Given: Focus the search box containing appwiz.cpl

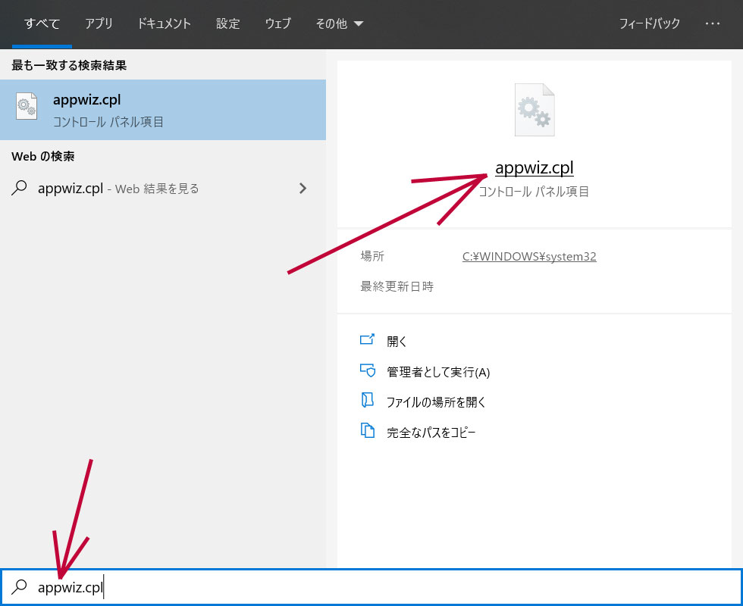Looking at the screenshot, I should coord(371,587).
